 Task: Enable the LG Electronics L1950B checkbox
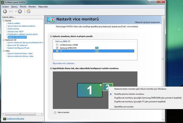click(57, 45)
